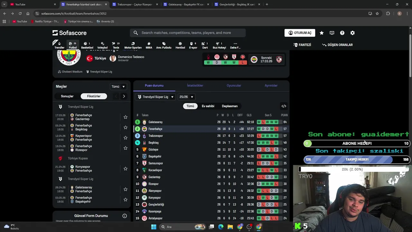The height and width of the screenshot is (232, 412).
Task: Open the info icon beside Güncel Form Durumu
Action: (125, 216)
